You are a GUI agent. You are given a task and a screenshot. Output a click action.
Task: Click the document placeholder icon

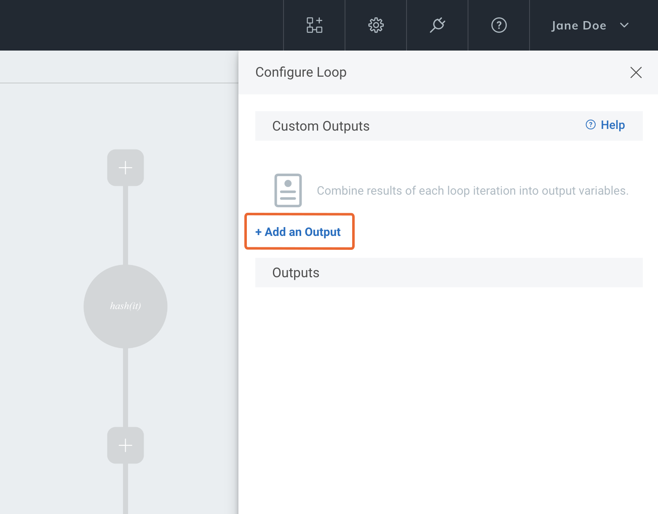click(x=288, y=190)
